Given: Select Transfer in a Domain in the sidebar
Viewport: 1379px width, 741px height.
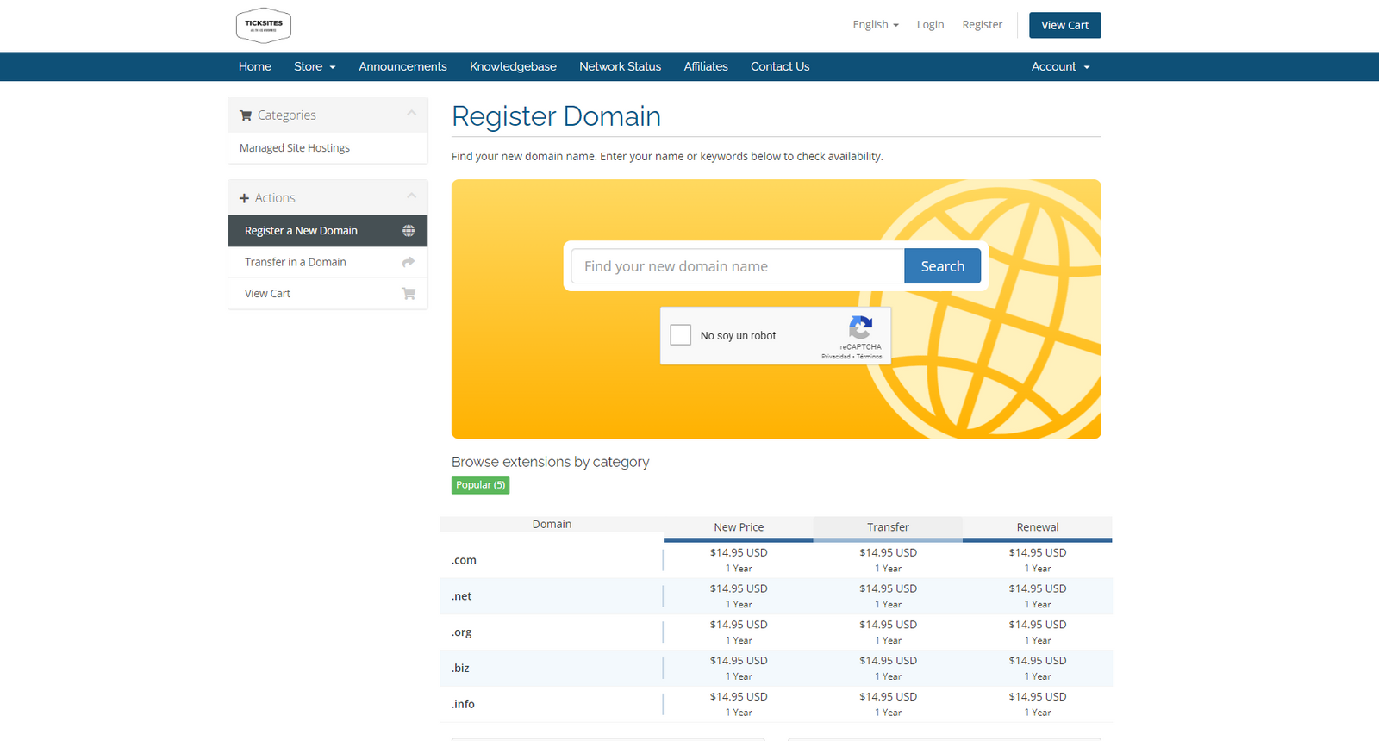Looking at the screenshot, I should point(328,262).
